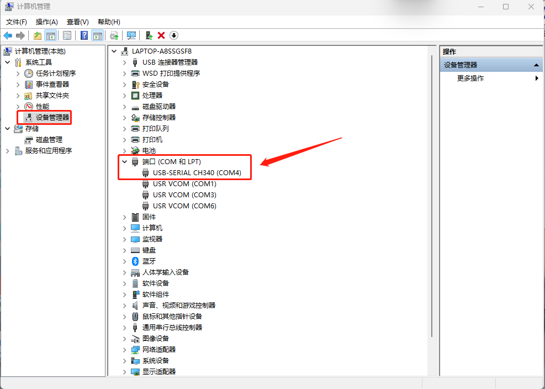This screenshot has width=545, height=389.
Task: Toggle the show/hide console tree icon
Action: [51, 35]
